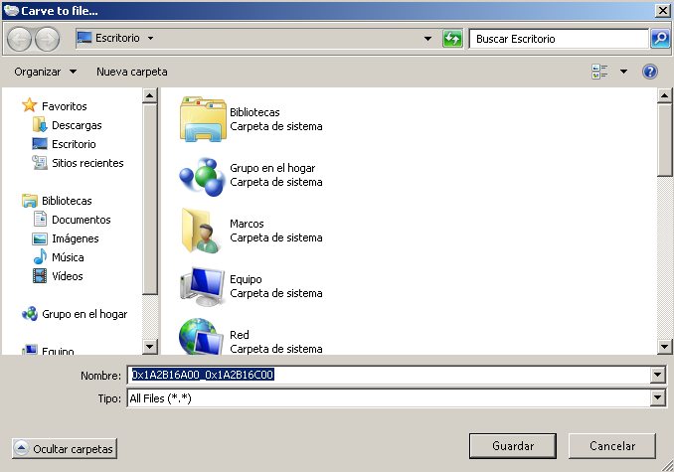
Task: Expand the Nombre filename history dropdown
Action: 656,376
